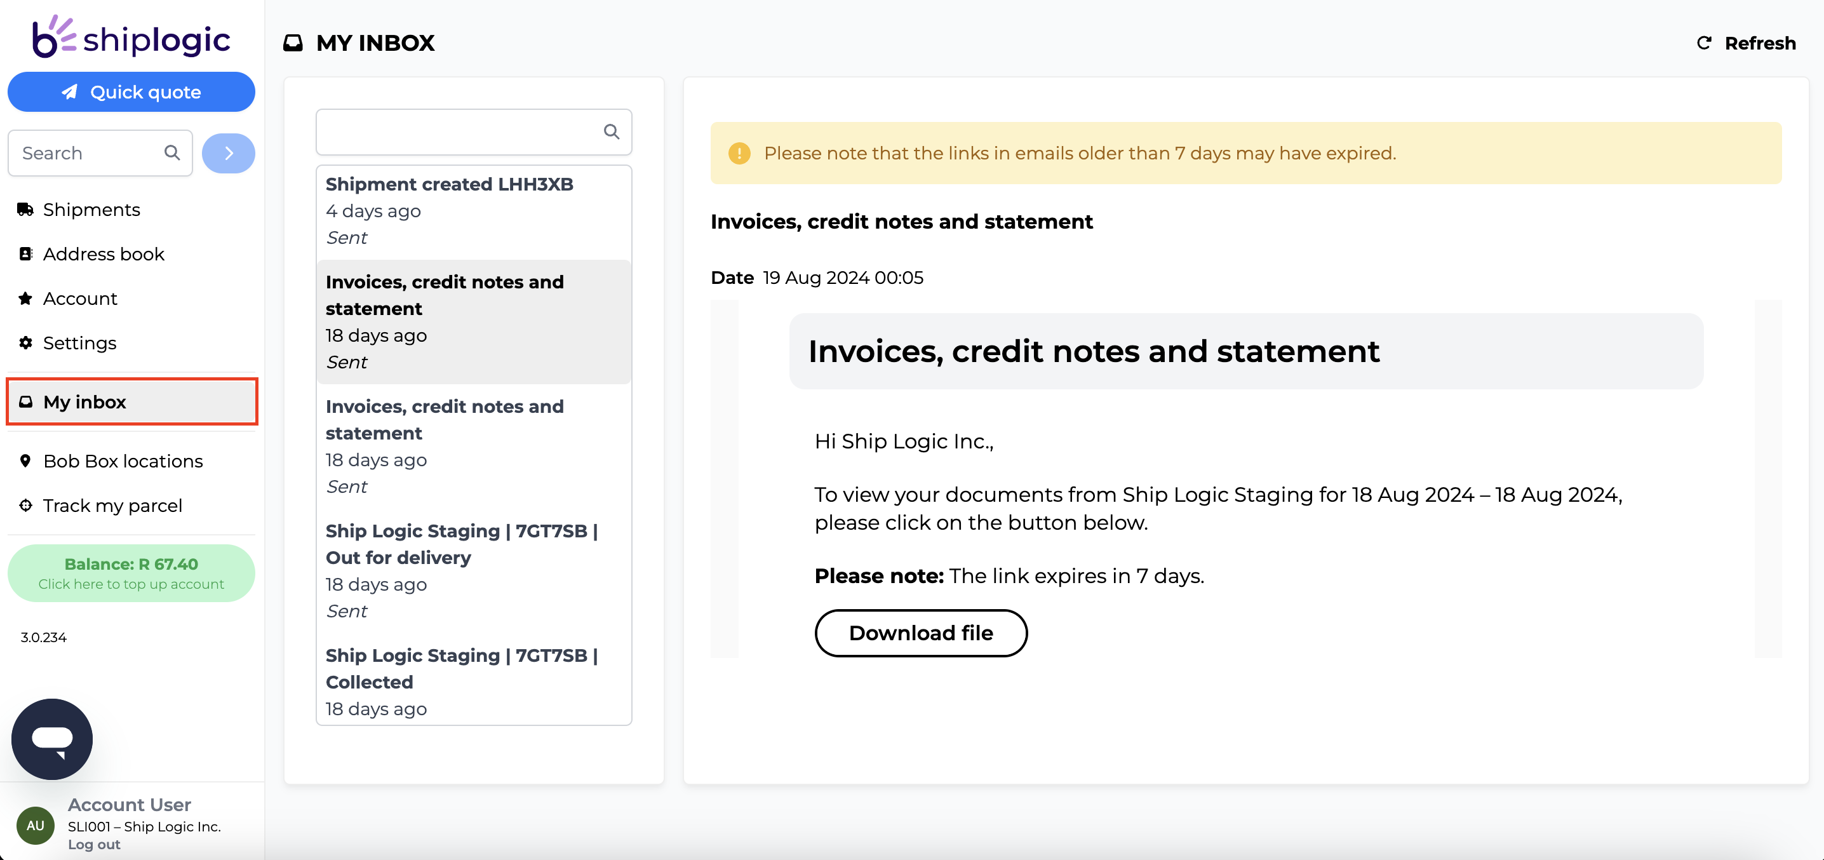This screenshot has width=1824, height=860.
Task: Click the Account User name
Action: point(130,805)
